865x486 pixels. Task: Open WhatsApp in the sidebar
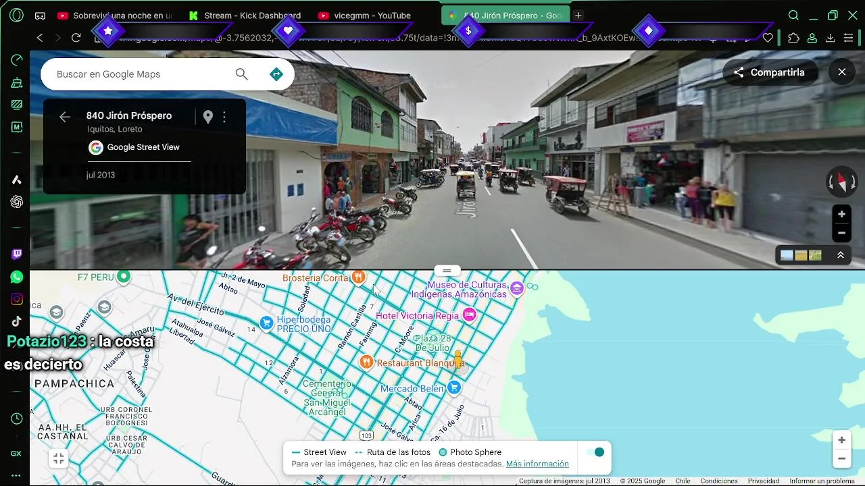[x=17, y=277]
